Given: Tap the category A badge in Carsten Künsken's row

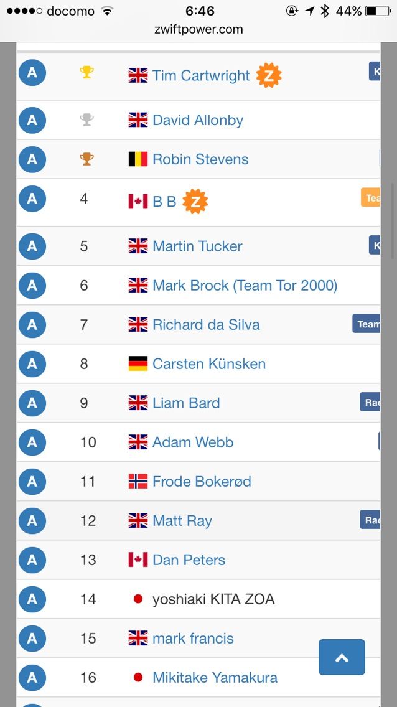Looking at the screenshot, I should [32, 363].
